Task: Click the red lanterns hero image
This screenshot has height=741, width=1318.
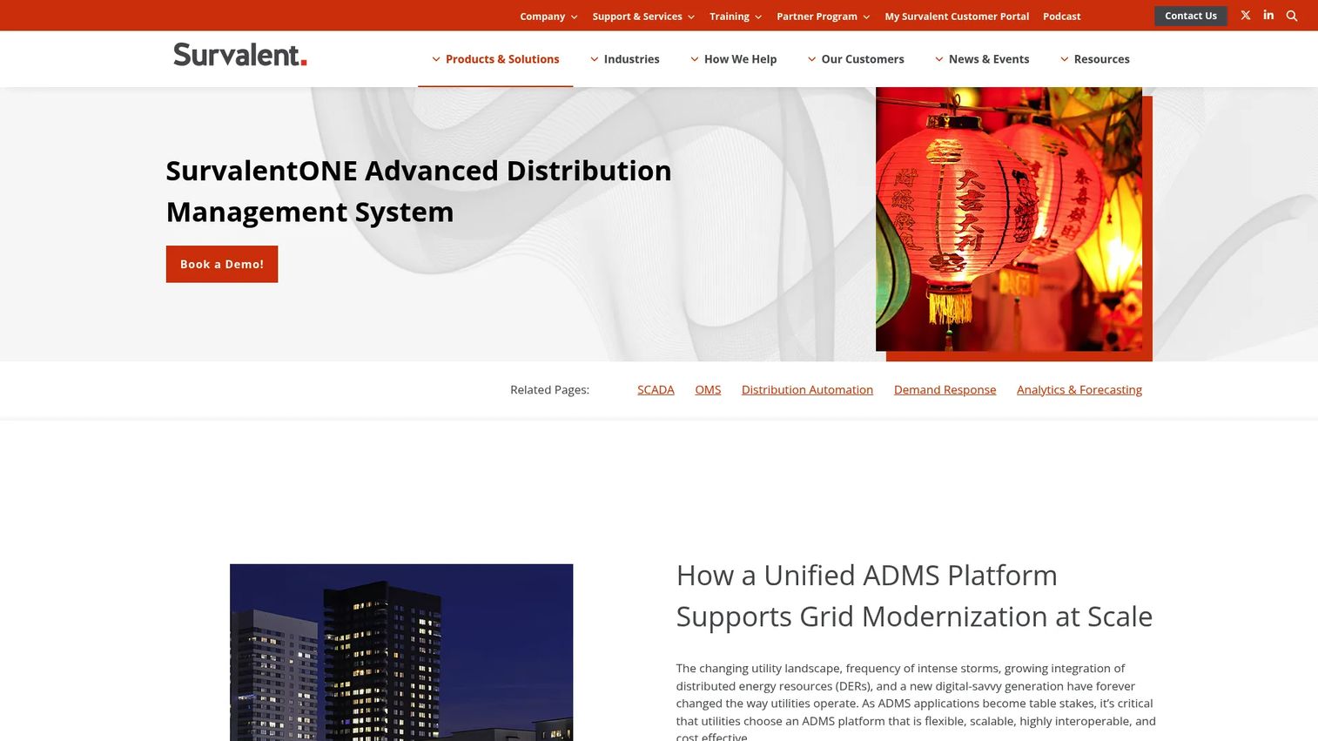Action: (x=1009, y=219)
